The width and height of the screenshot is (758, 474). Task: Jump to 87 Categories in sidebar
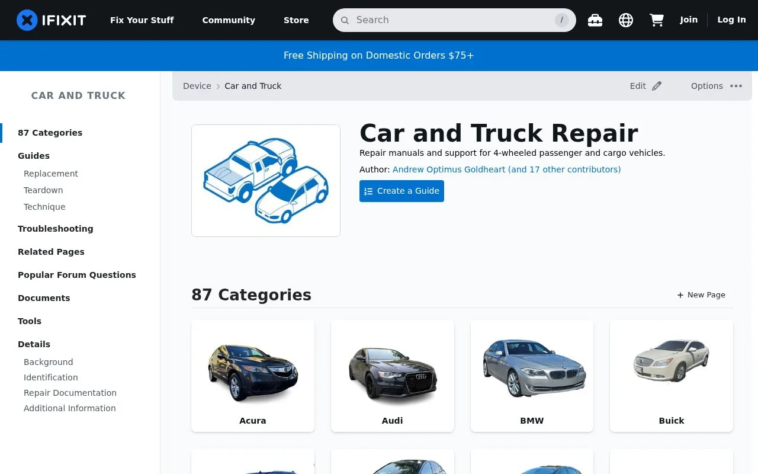(50, 133)
